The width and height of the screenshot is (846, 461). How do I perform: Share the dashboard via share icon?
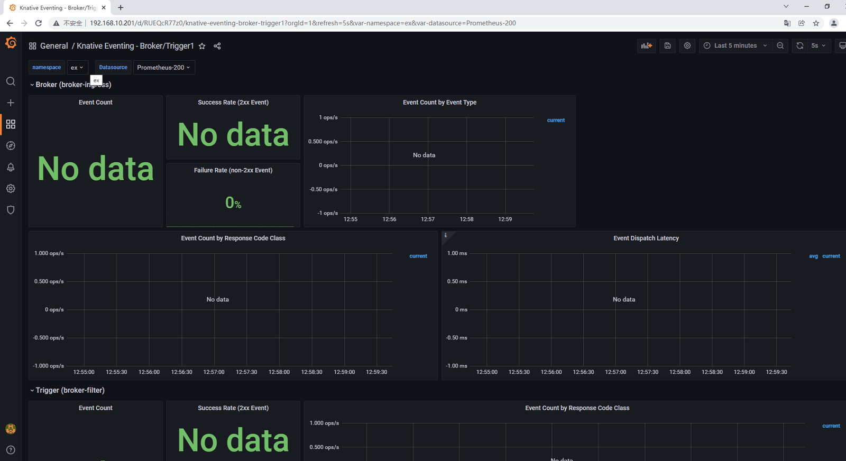[217, 46]
